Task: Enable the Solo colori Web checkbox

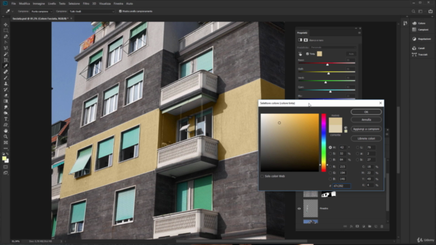Action: click(262, 176)
